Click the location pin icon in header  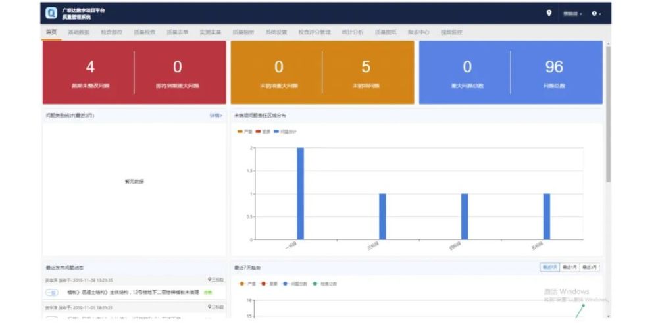tap(549, 13)
